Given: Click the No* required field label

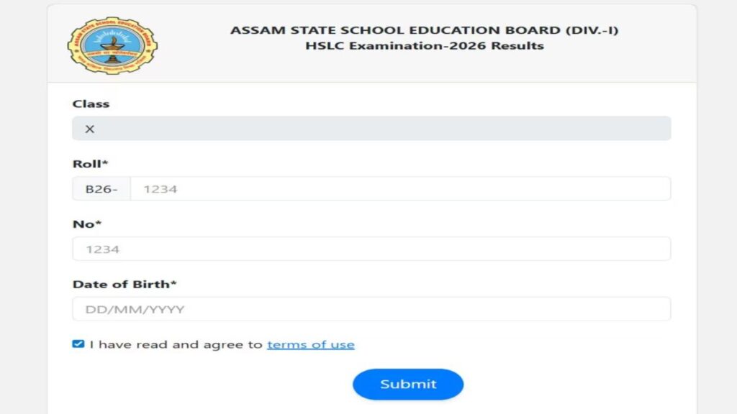Looking at the screenshot, I should tap(86, 224).
